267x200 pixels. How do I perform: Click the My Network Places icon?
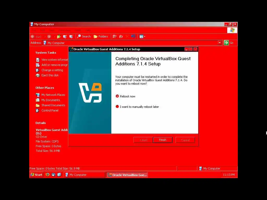[38, 95]
